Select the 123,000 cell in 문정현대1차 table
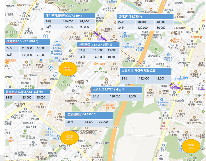The image size is (206, 161). coord(27,98)
